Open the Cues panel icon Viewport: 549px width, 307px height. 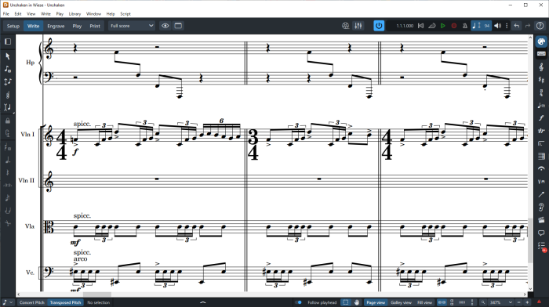pos(541,207)
